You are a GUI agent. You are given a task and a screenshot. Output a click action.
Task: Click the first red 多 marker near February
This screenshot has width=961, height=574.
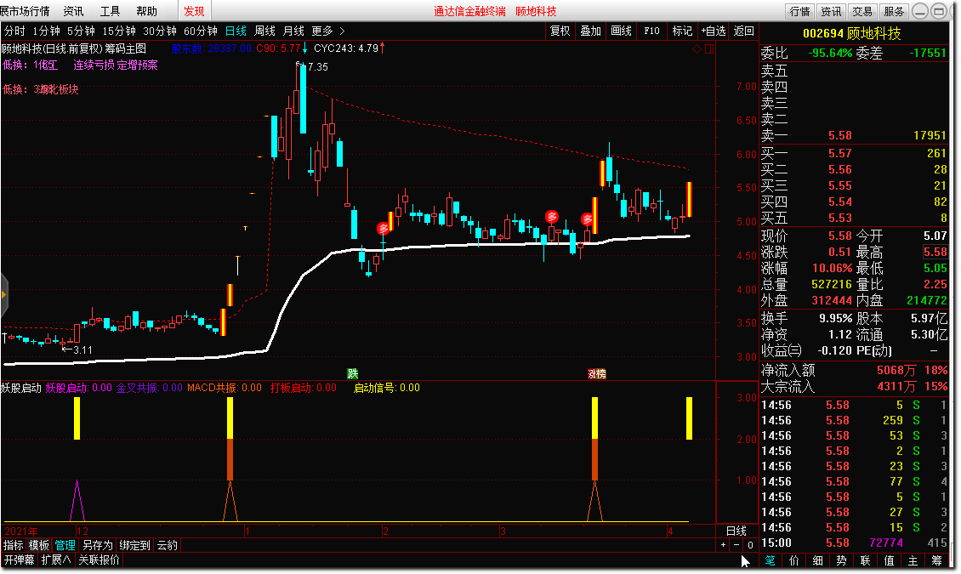point(383,229)
